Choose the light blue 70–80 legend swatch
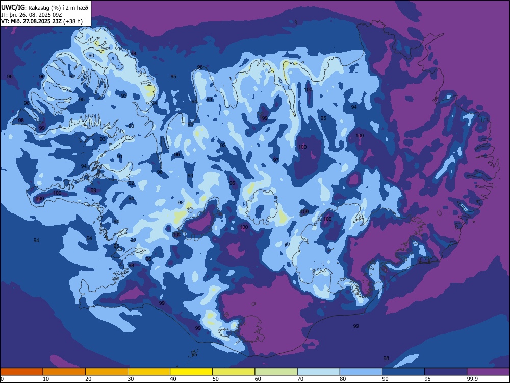The height and width of the screenshot is (383, 510). (318, 372)
